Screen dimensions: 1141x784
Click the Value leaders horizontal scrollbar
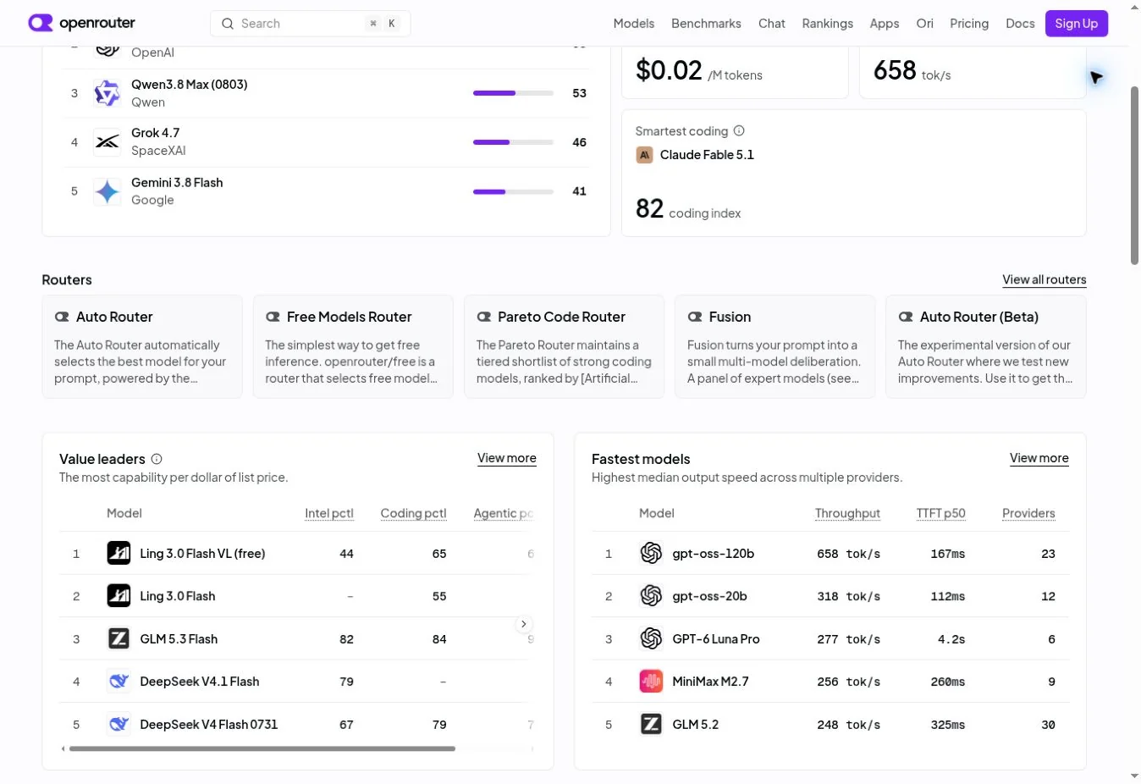tap(262, 748)
